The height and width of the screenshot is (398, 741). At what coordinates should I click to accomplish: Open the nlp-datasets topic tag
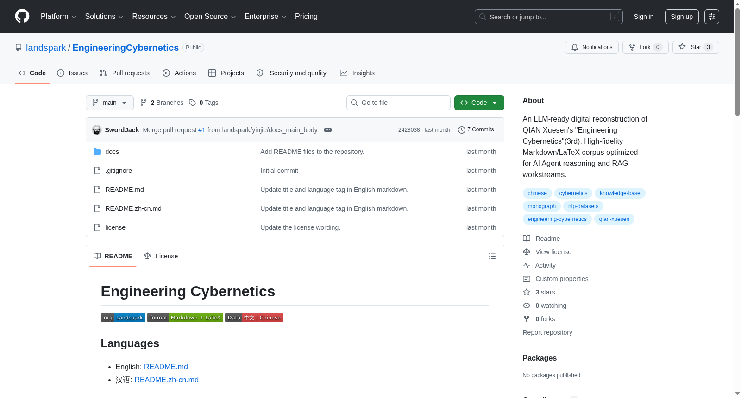tap(584, 206)
